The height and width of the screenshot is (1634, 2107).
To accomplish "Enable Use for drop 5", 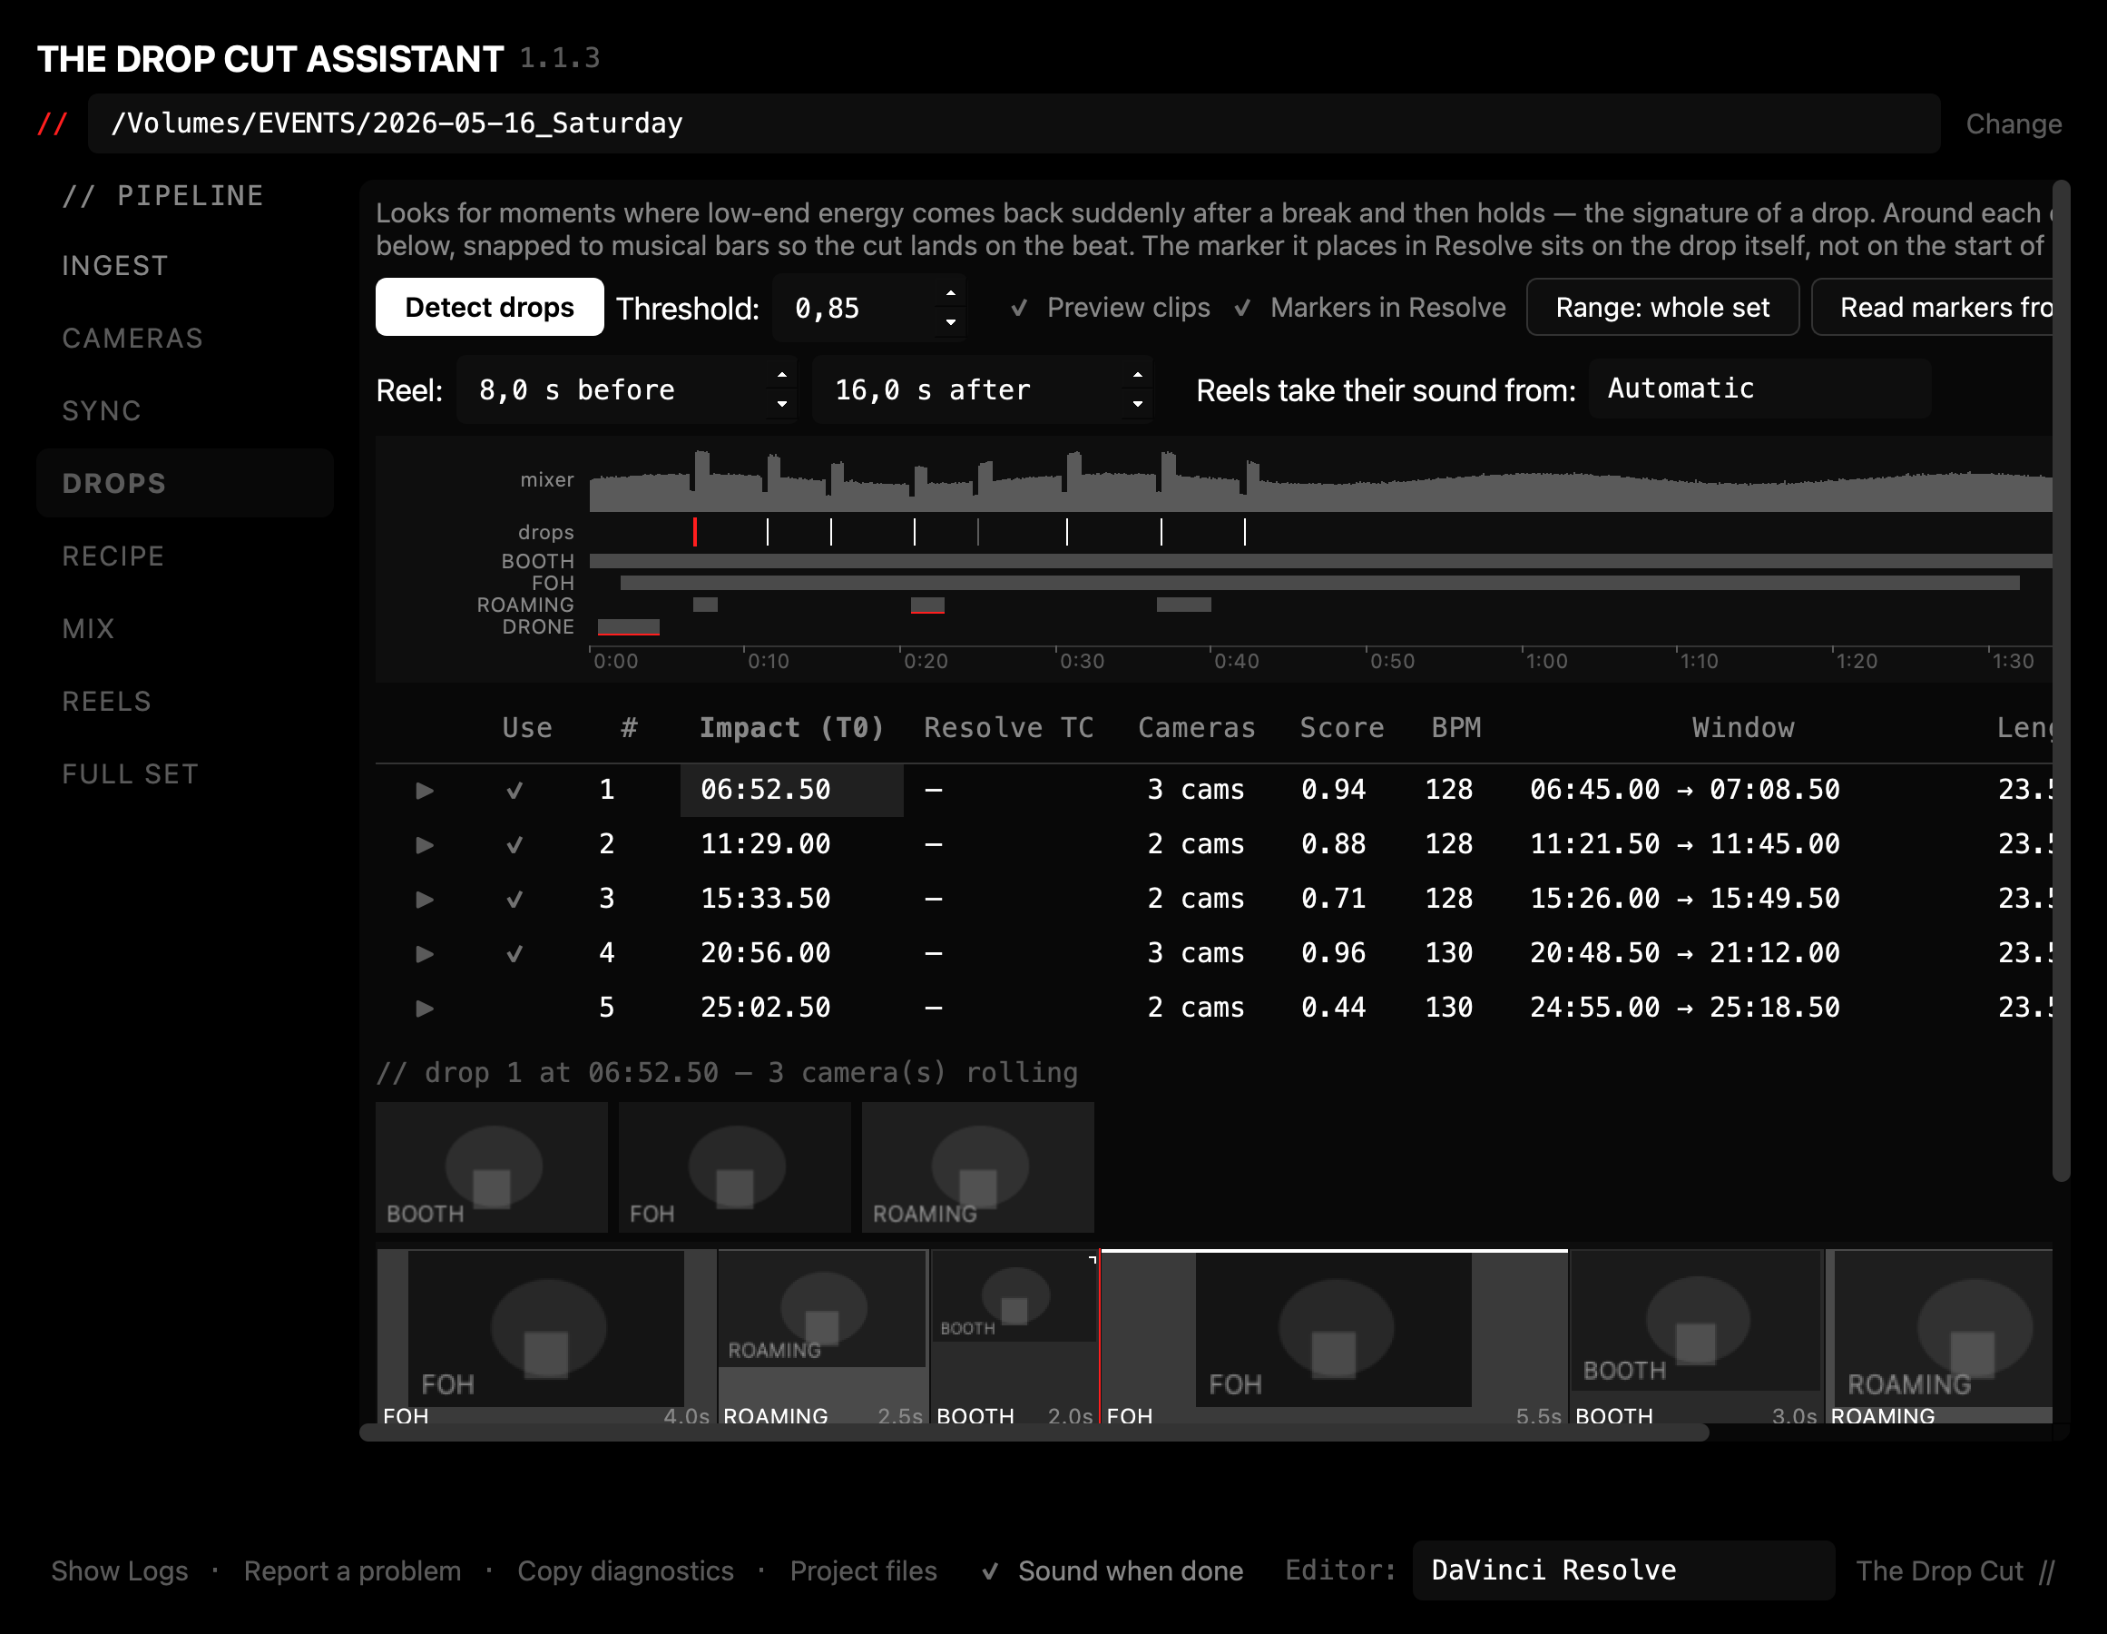I will click(515, 1008).
